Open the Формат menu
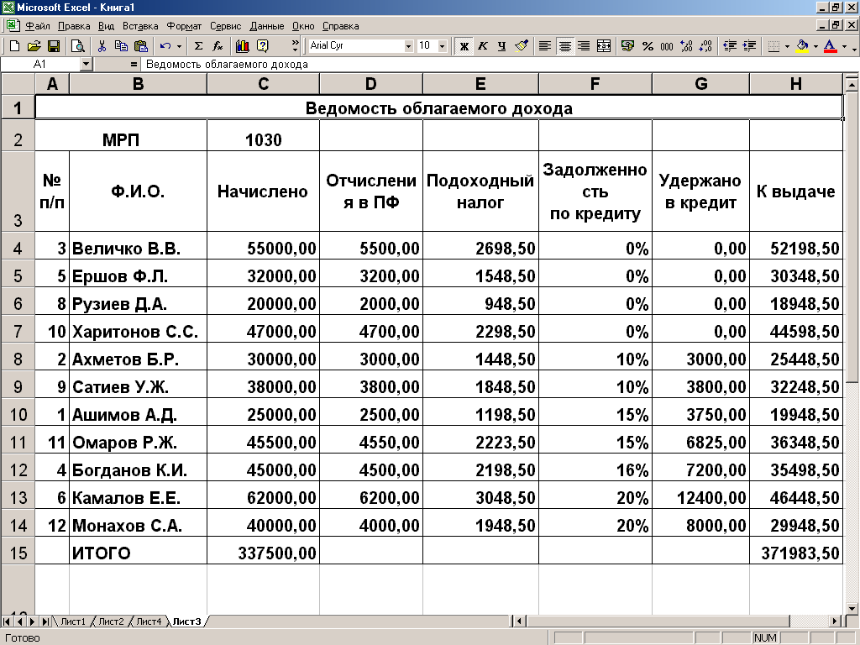The width and height of the screenshot is (860, 645). 184,26
